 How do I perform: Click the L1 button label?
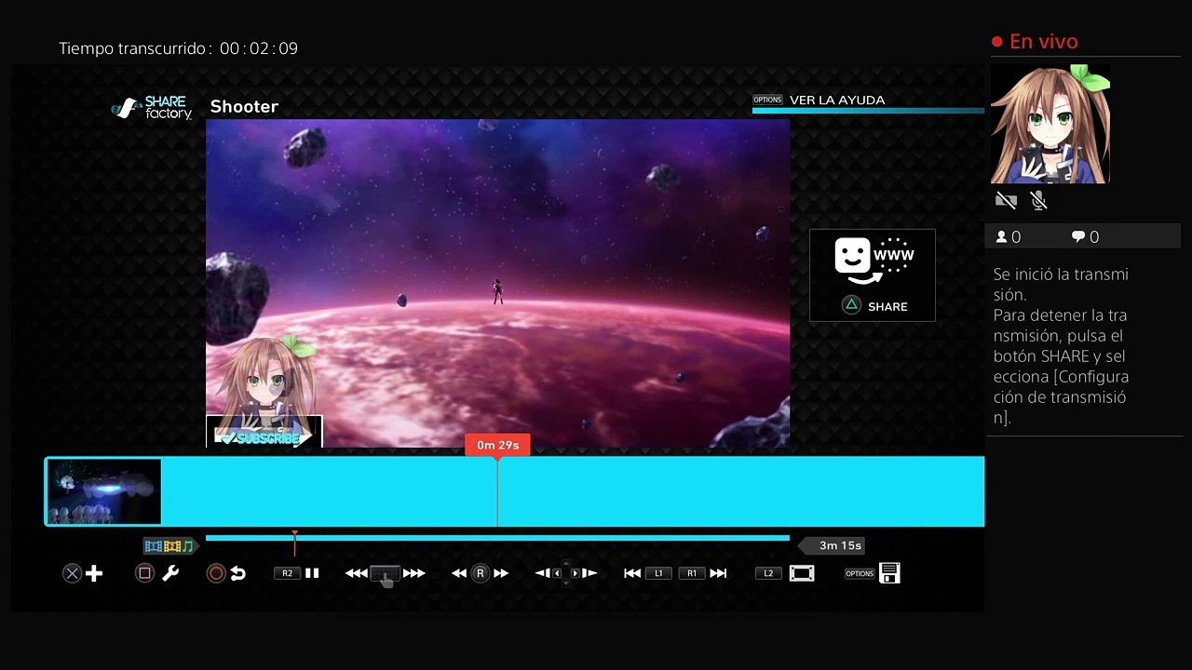point(658,573)
